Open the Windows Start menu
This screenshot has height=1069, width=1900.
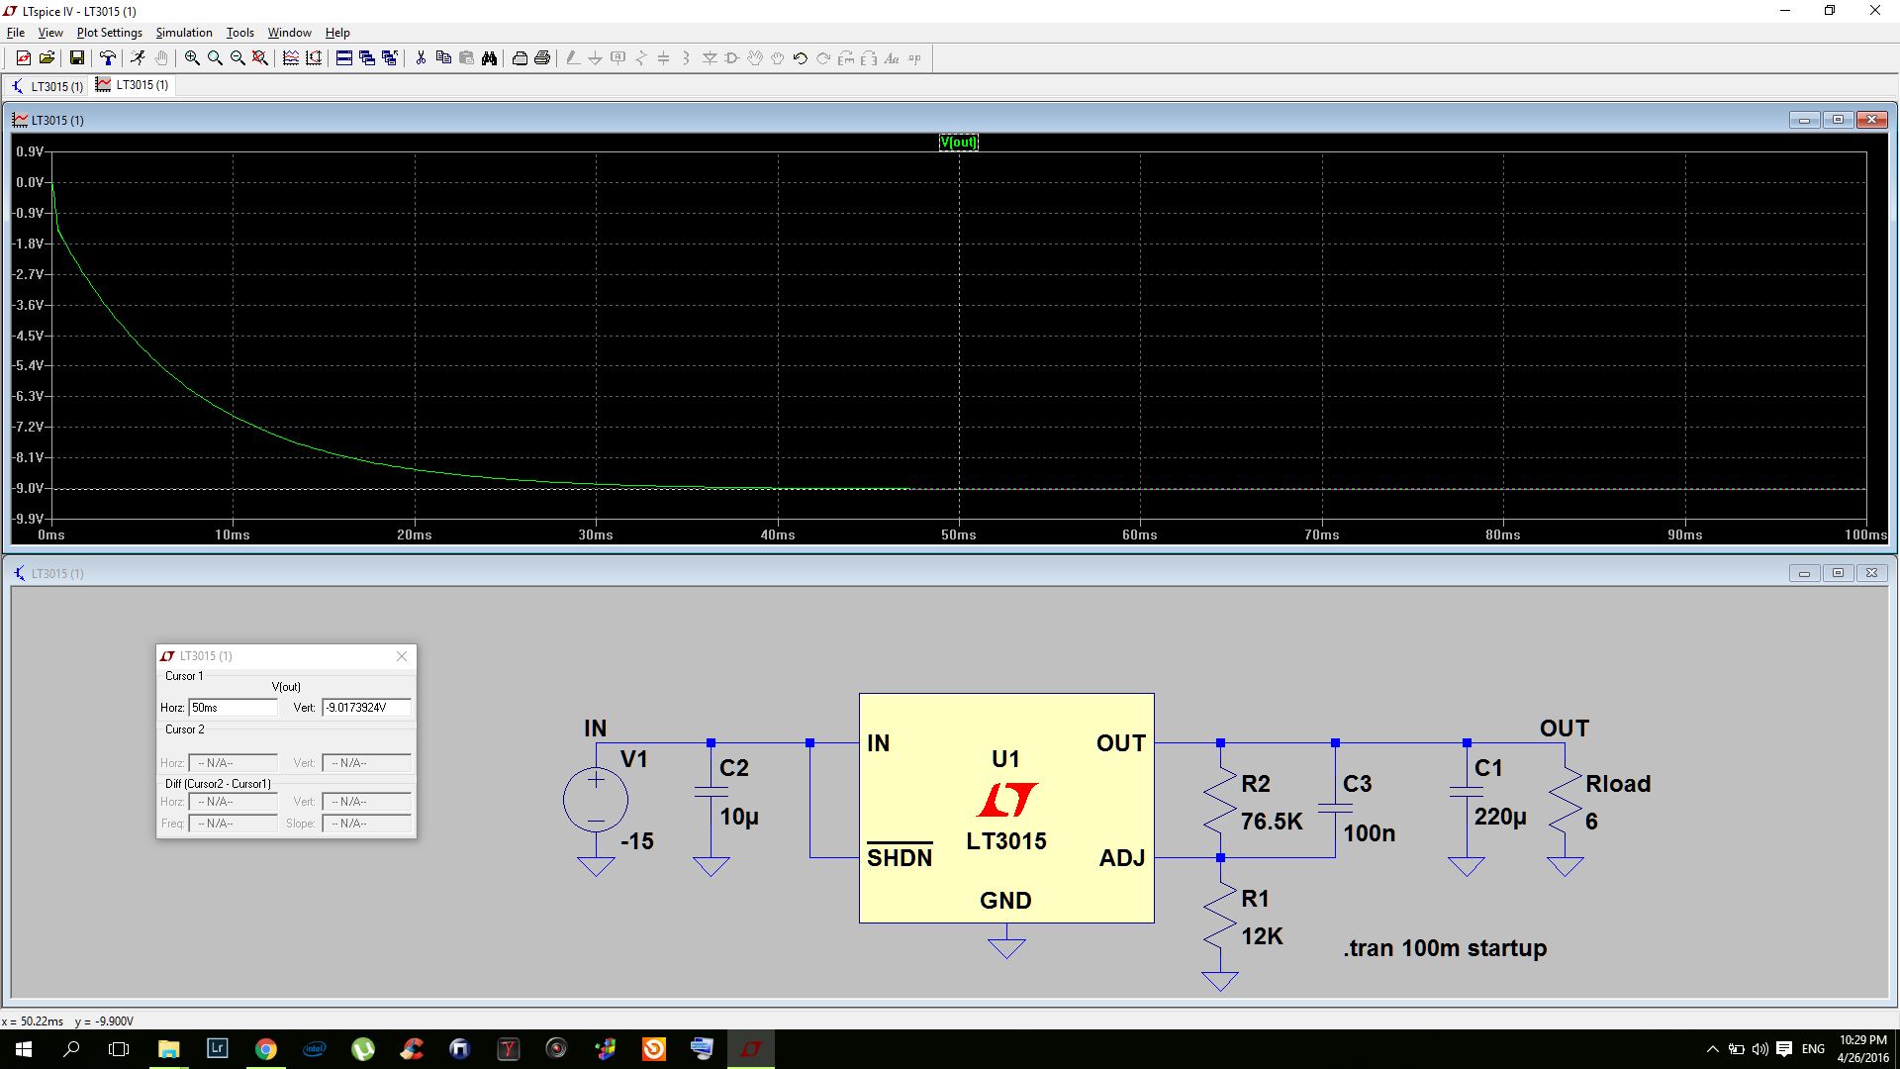24,1049
